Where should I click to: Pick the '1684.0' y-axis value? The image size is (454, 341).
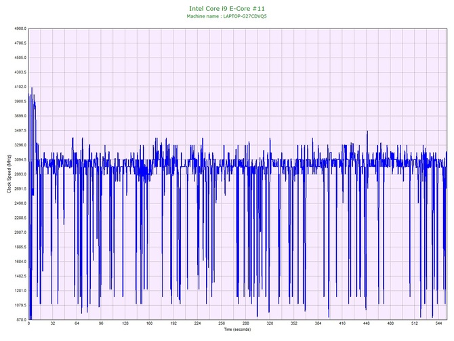point(20,262)
